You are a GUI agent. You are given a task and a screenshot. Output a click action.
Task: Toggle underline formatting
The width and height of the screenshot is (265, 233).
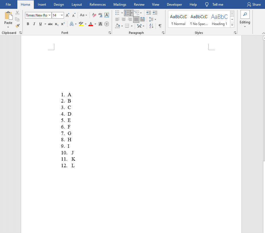tap(40, 24)
